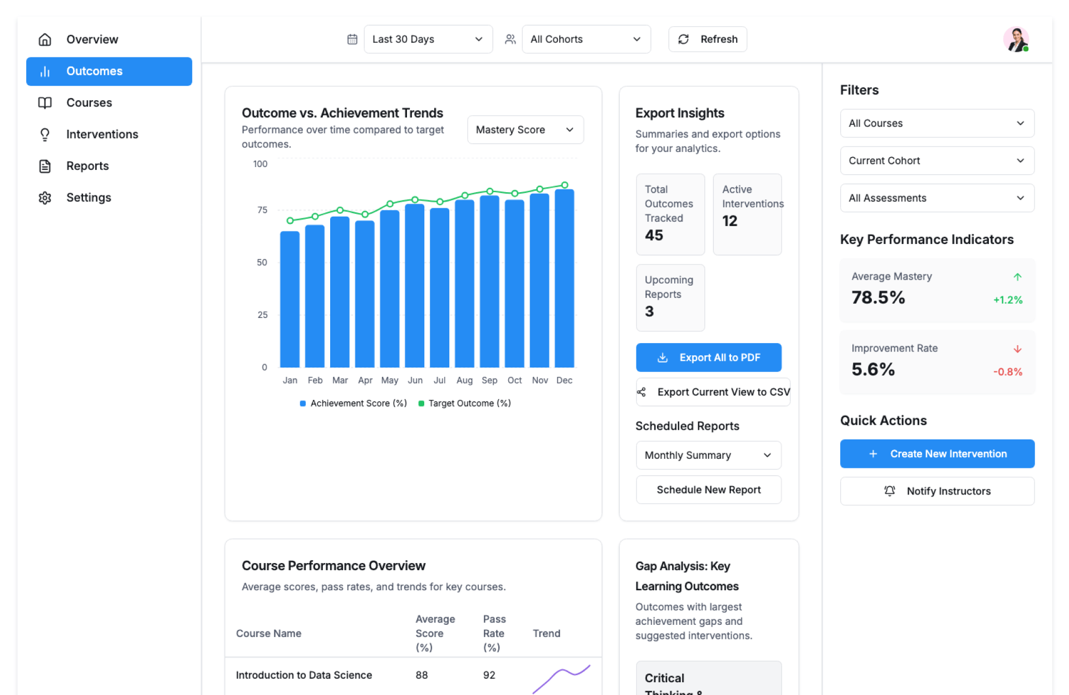The width and height of the screenshot is (1069, 695).
Task: Click the document icon next to Reports
Action: pyautogui.click(x=45, y=166)
